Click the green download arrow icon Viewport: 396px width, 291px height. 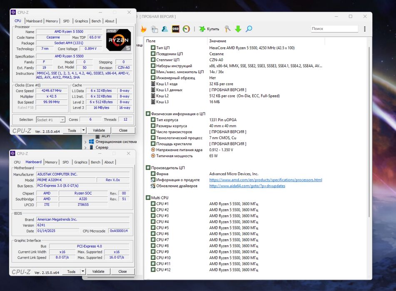point(238,29)
